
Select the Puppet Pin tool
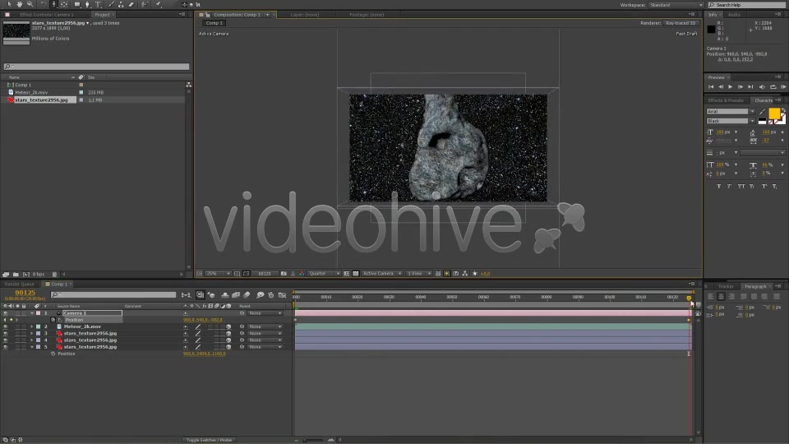(x=158, y=4)
